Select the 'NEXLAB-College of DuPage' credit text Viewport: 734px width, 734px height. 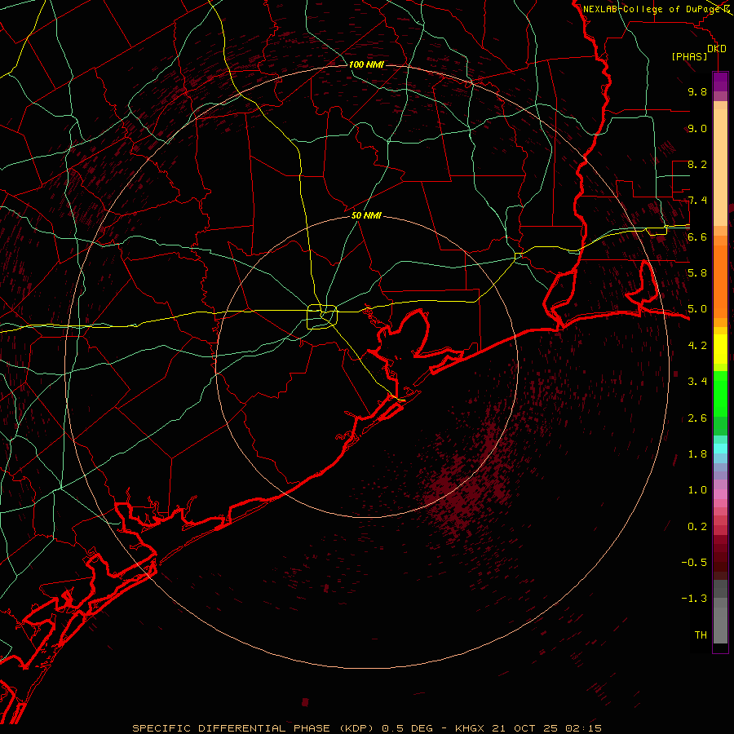[652, 9]
